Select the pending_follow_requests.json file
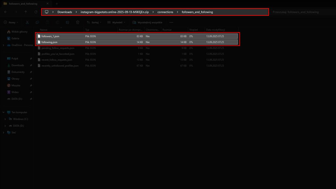The width and height of the screenshot is (336, 189). [x=58, y=48]
